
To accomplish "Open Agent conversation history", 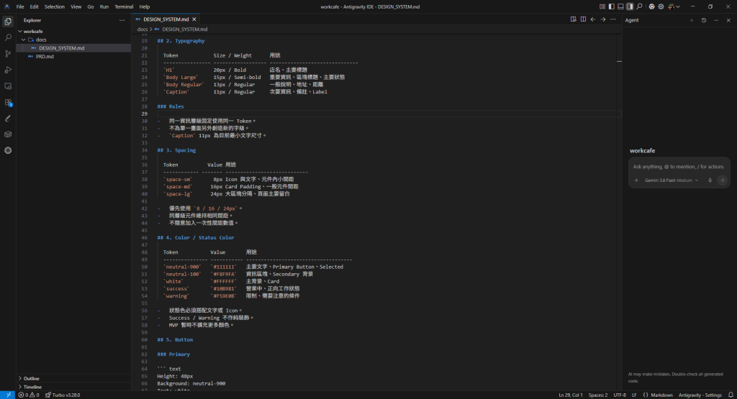I will [704, 20].
